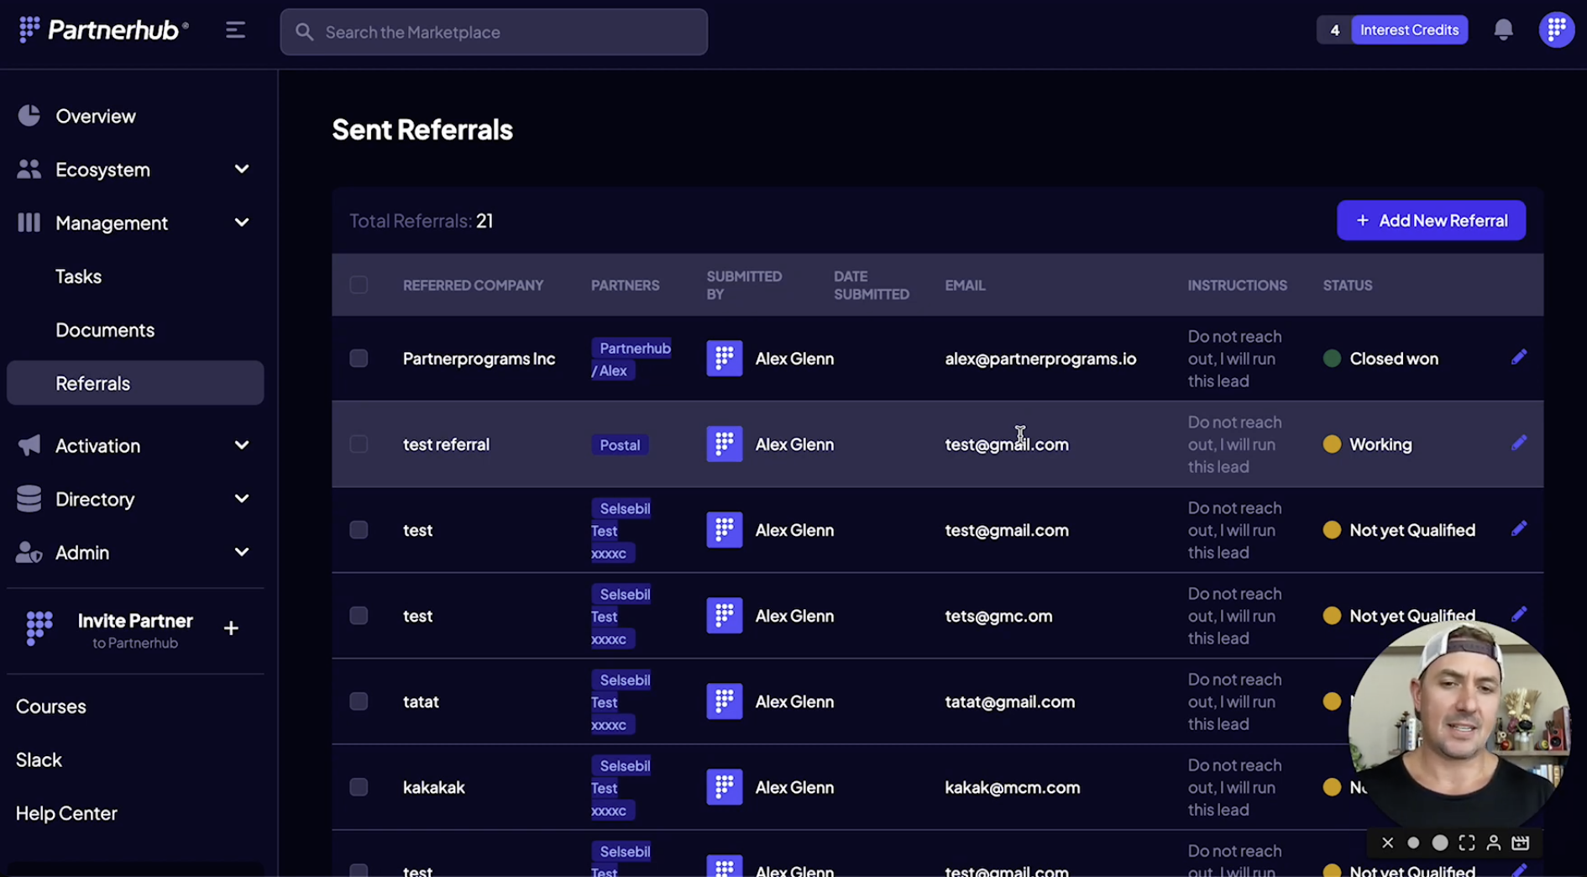This screenshot has height=877, width=1587.
Task: Click the Directory database icon
Action: 29,499
